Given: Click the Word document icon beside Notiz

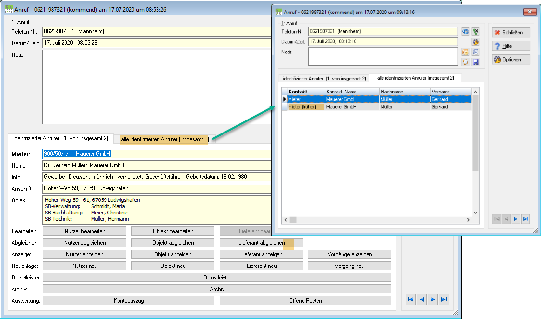Looking at the screenshot, I should [x=476, y=52].
